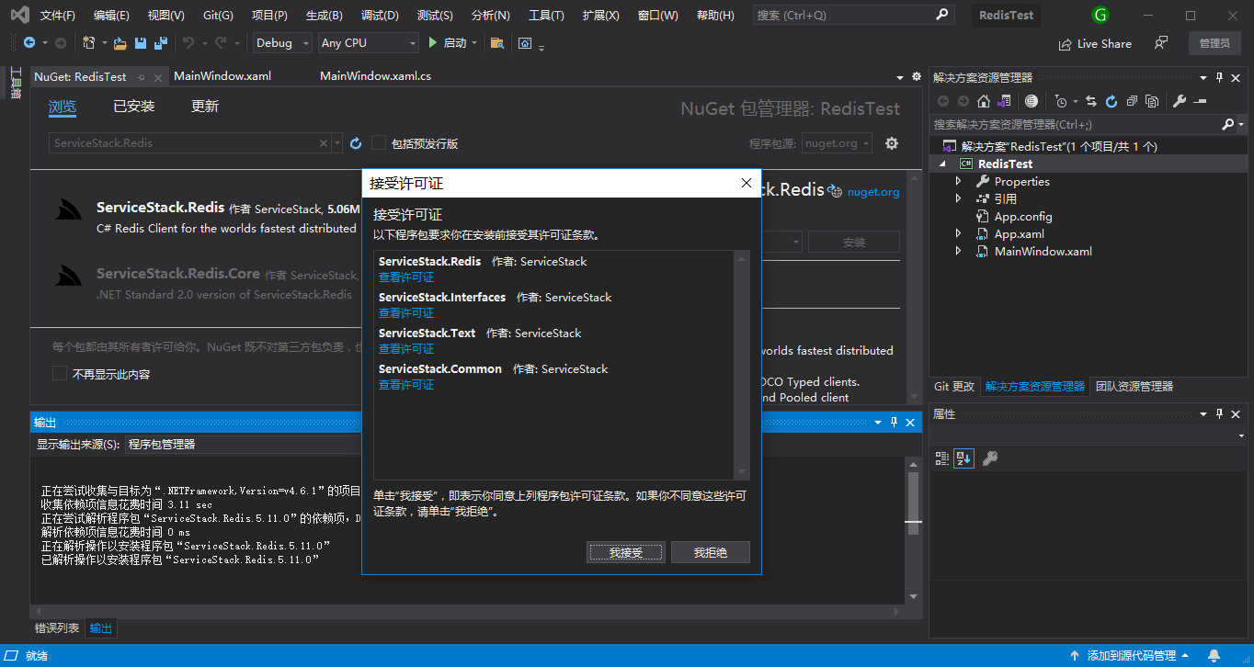Click the New Project toolbar icon

pyautogui.click(x=88, y=43)
